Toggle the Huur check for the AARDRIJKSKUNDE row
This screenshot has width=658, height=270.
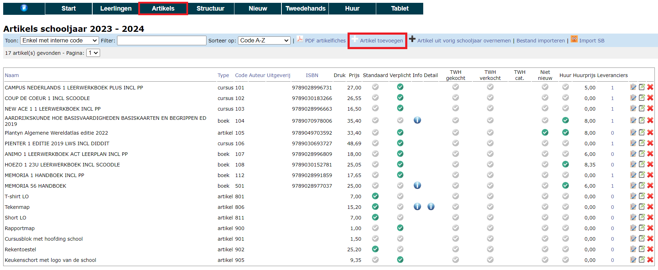coord(565,120)
